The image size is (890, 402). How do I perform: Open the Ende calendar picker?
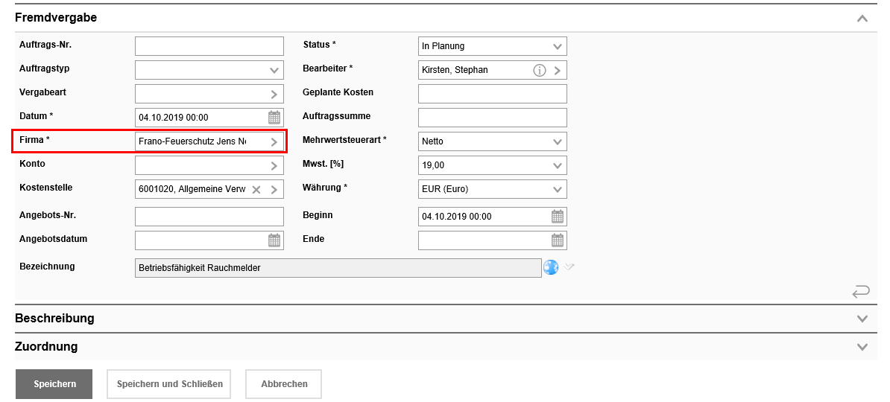[x=558, y=240]
